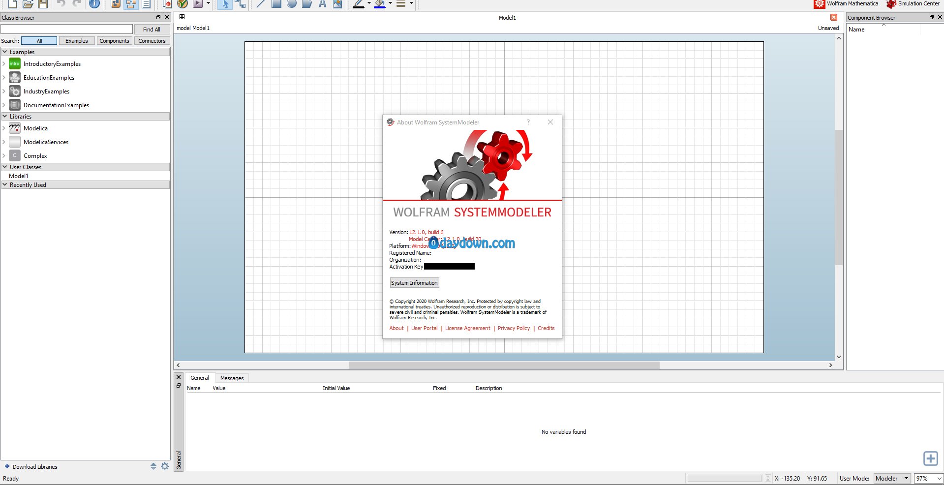Image resolution: width=944 pixels, height=485 pixels.
Task: Click the Class Browser search field
Action: pyautogui.click(x=67, y=29)
